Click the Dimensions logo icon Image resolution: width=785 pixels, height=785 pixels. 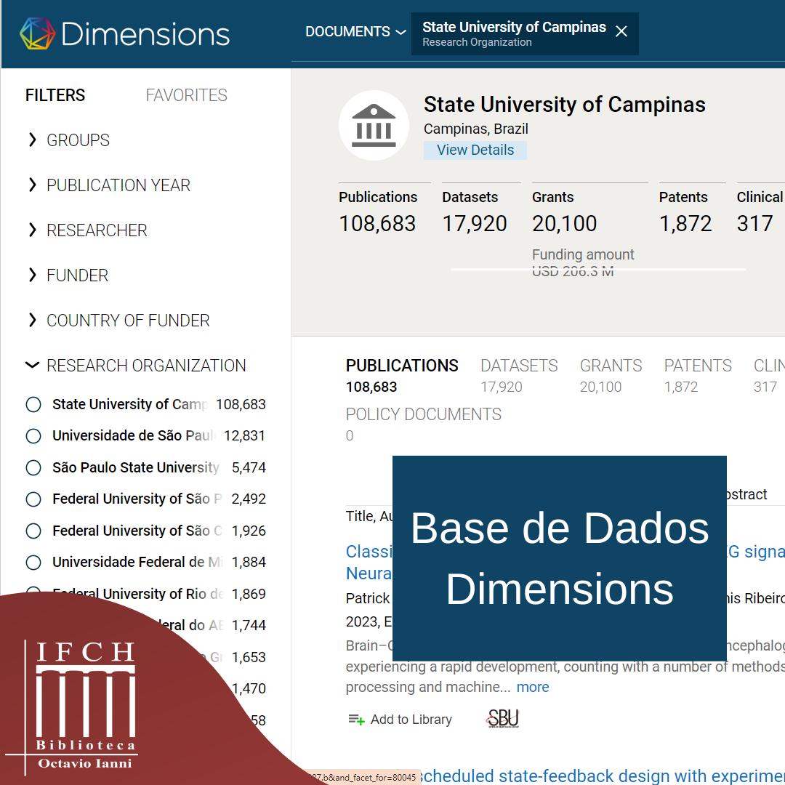point(38,33)
